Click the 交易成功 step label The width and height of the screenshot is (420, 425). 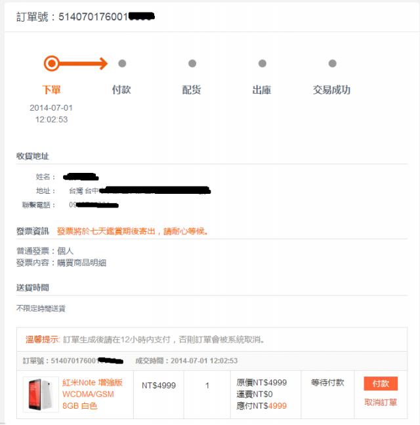331,90
